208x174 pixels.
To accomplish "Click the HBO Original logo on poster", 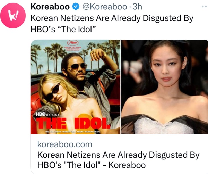I will (49, 115).
